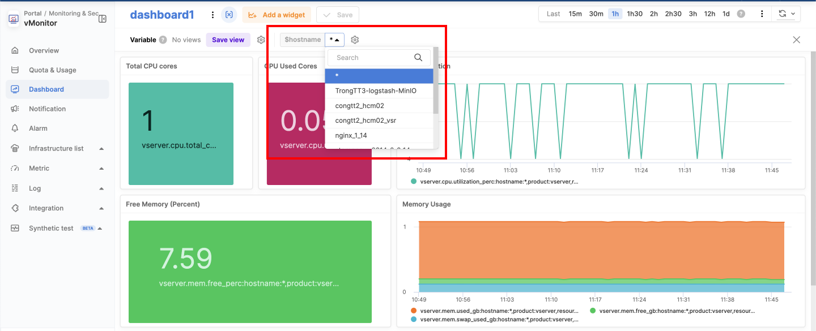
Task: Toggle vserver.mem.used_gb legend color dot
Action: click(414, 311)
